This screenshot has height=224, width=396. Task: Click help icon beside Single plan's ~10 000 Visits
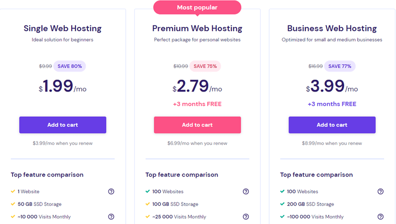pos(111,216)
